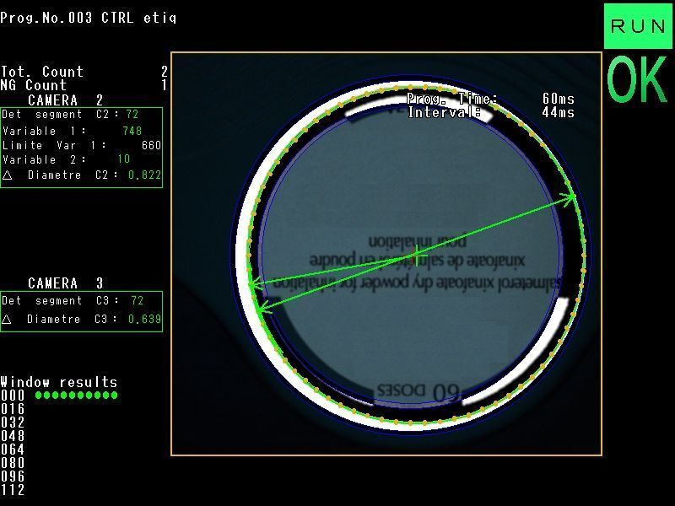Select the delta icon beside Diametre C2
This screenshot has width=675, height=506.
8,175
